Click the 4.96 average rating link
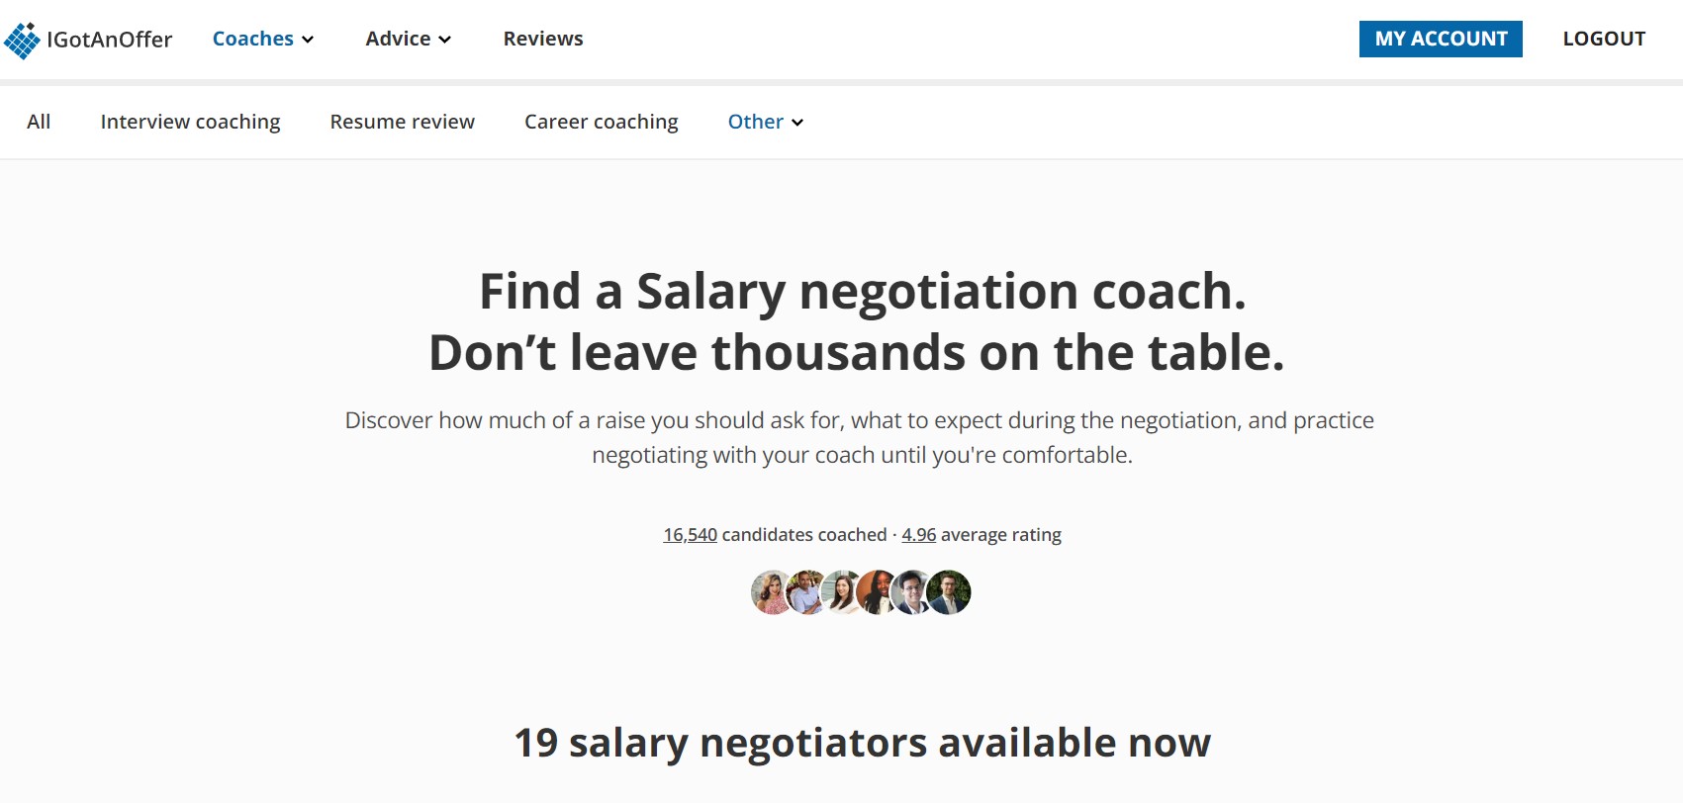Image resolution: width=1683 pixels, height=803 pixels. (x=918, y=535)
